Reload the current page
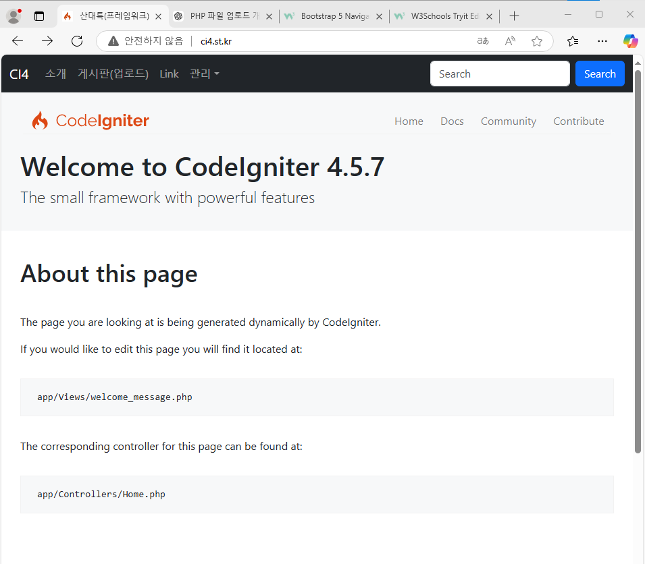The image size is (645, 564). pyautogui.click(x=77, y=41)
